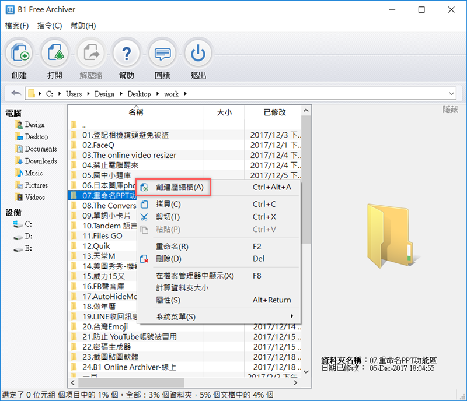Open the 指令(C) menu
This screenshot has height=401, width=467.
(x=49, y=26)
